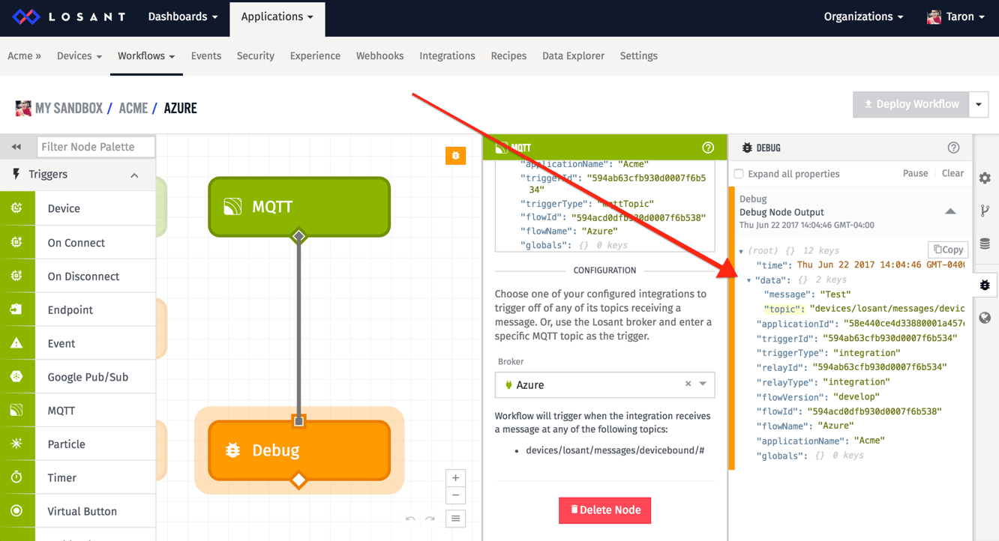This screenshot has width=999, height=541.
Task: Open the Broker dropdown showing Azure
Action: (x=703, y=384)
